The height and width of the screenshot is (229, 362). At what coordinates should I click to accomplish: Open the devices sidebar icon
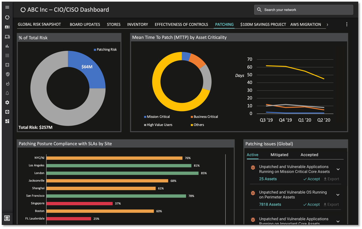pyautogui.click(x=7, y=37)
